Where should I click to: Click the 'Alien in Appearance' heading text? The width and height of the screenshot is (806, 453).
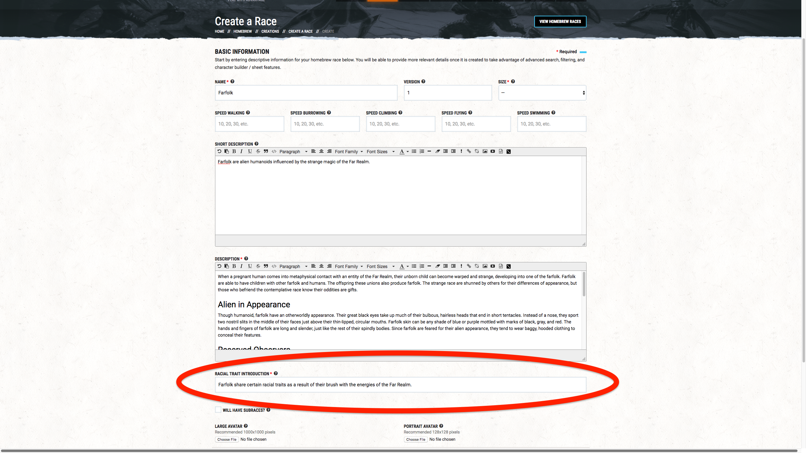[x=254, y=305]
